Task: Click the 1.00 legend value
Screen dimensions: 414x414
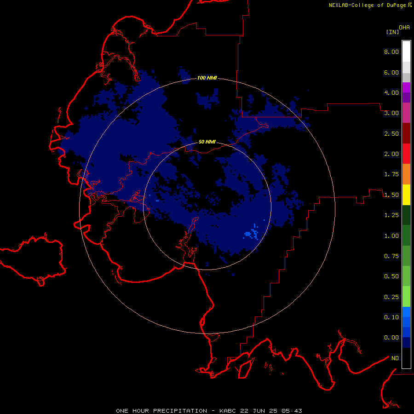Action: coord(391,236)
